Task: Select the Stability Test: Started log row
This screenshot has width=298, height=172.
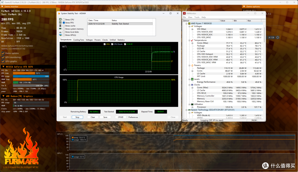Action: (x=120, y=24)
